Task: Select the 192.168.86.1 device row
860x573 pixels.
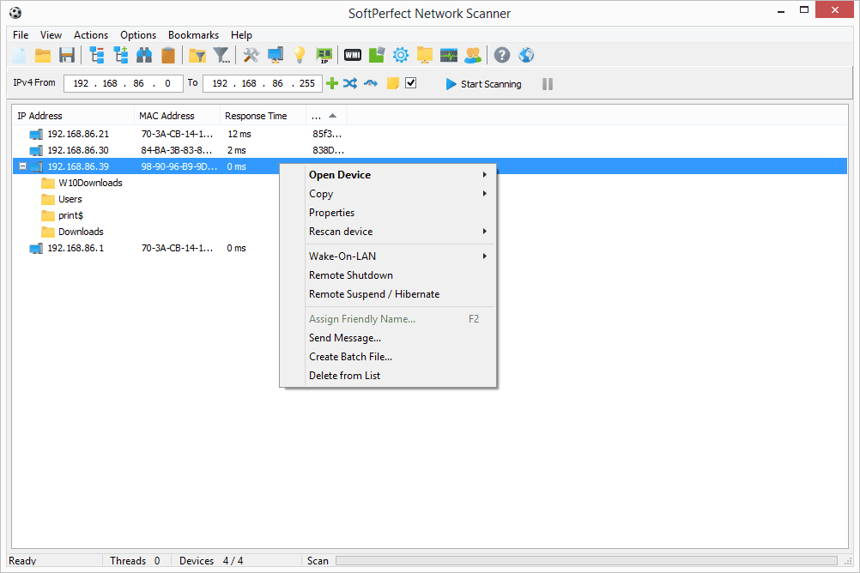Action: click(430, 248)
